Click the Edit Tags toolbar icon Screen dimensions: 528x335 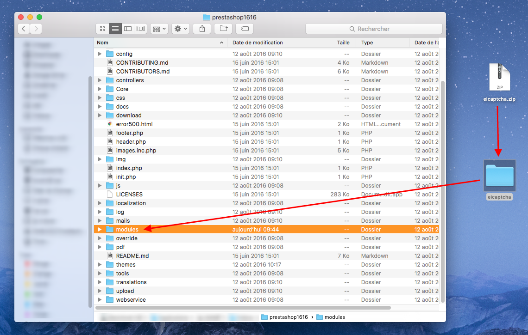(x=245, y=29)
